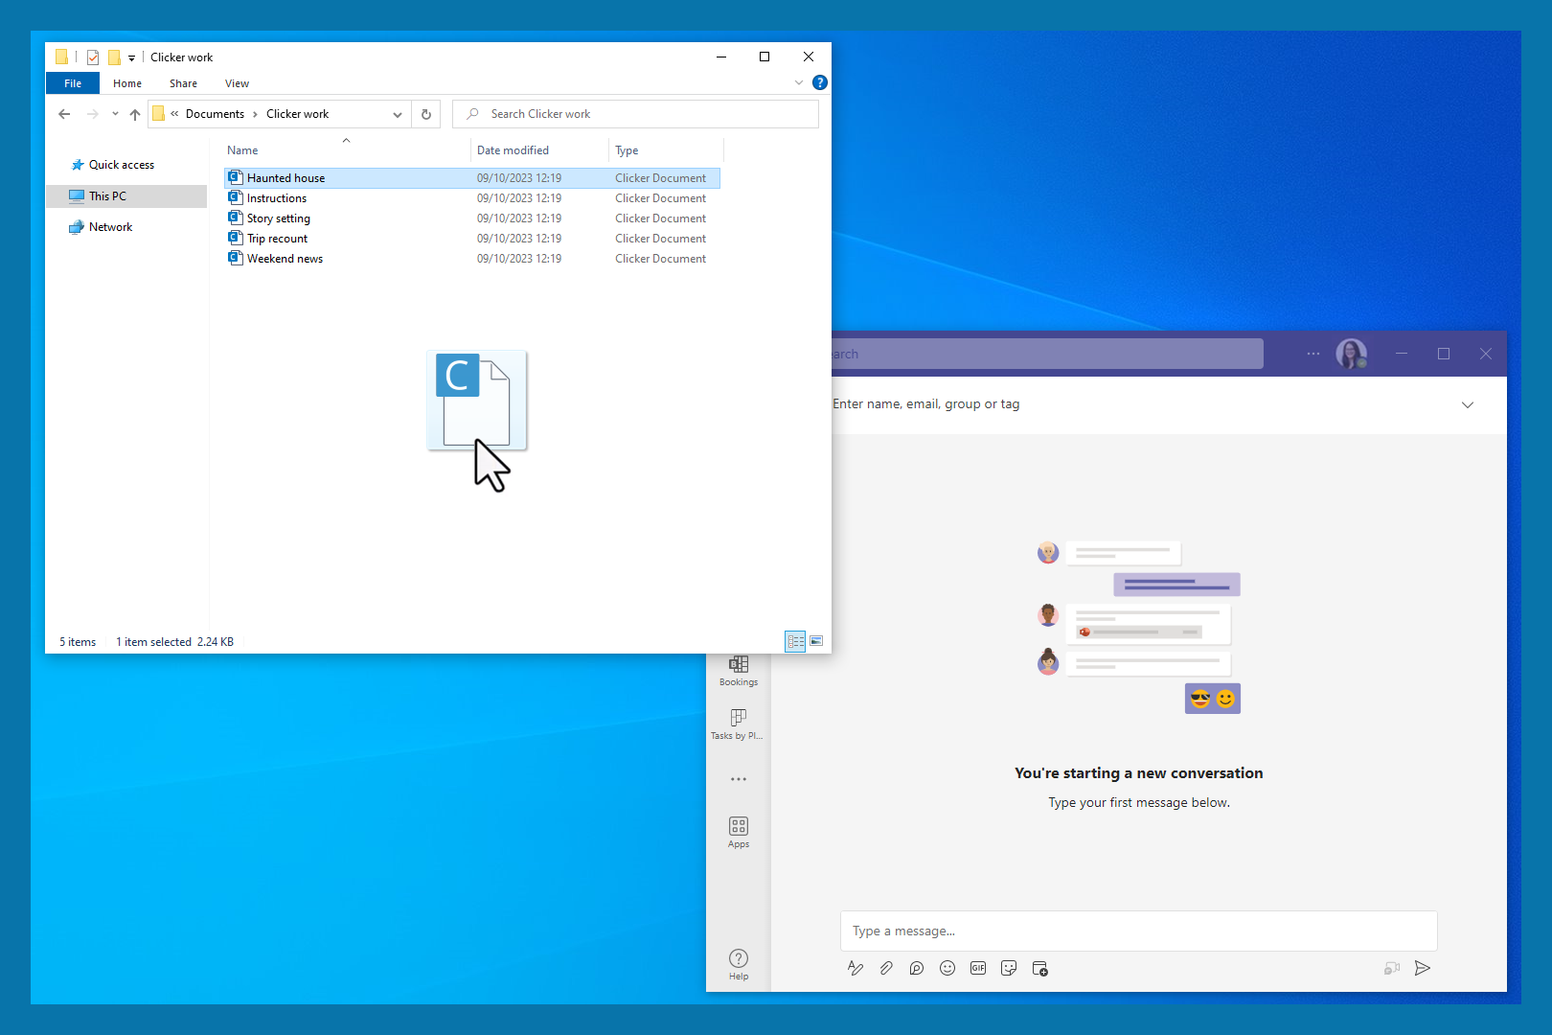Expand the File Explorer ribbon chevron

point(799,83)
